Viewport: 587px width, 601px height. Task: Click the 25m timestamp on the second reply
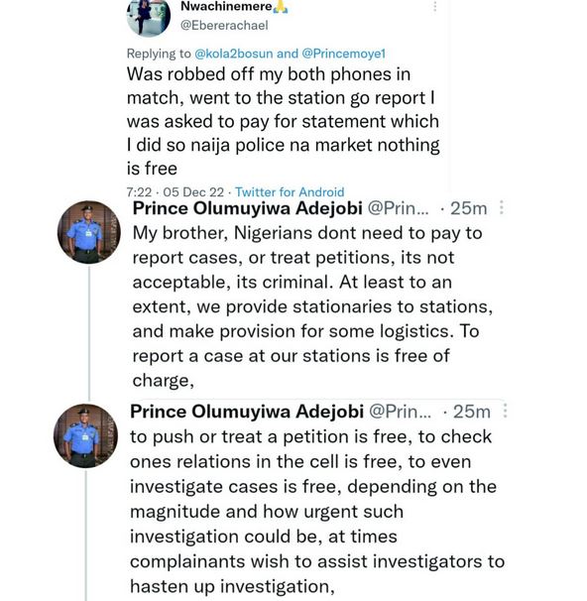click(x=472, y=412)
